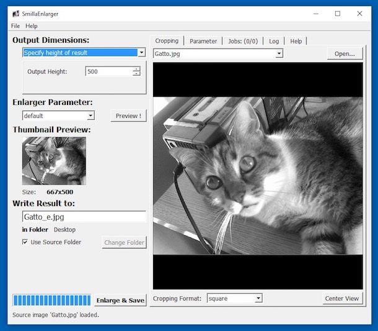Click the blue progress bar

(52, 301)
